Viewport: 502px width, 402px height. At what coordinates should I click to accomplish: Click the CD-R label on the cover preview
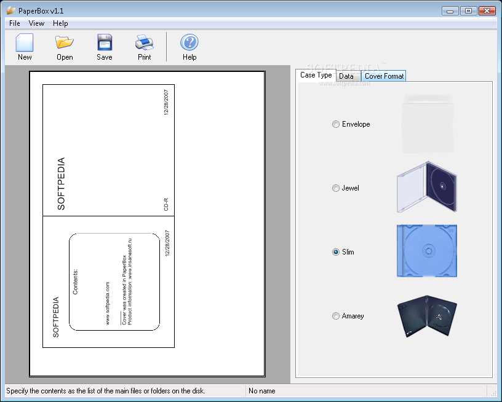166,205
